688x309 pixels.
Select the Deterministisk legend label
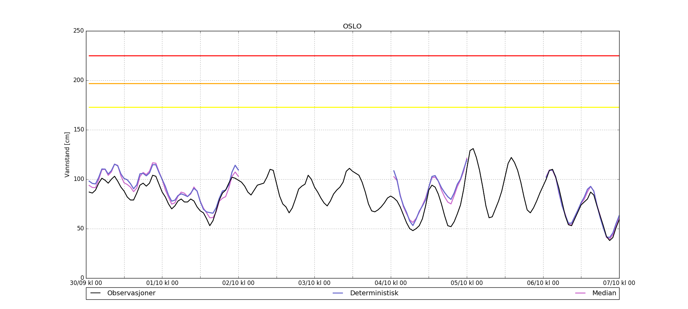[374, 293]
